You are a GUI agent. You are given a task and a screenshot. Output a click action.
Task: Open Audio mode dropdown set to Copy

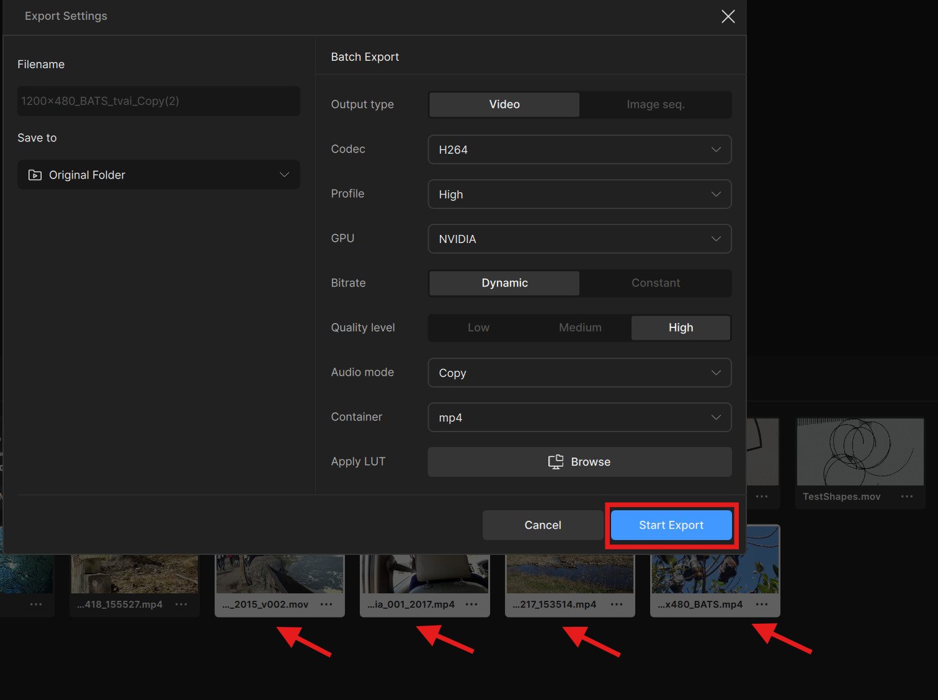[x=579, y=373]
